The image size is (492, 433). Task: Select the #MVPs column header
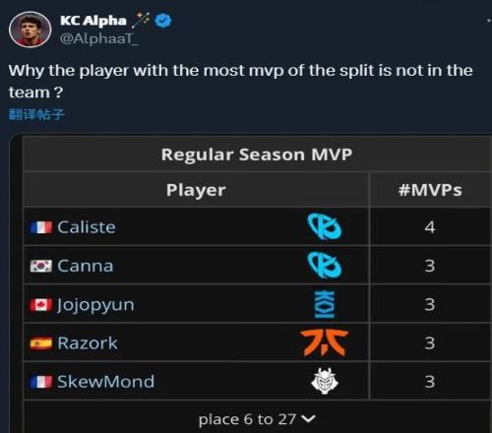coord(430,190)
